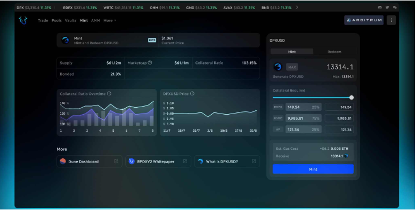Click the OHM ticker price
Image resolution: width=416 pixels, height=210 pixels.
[164, 7]
